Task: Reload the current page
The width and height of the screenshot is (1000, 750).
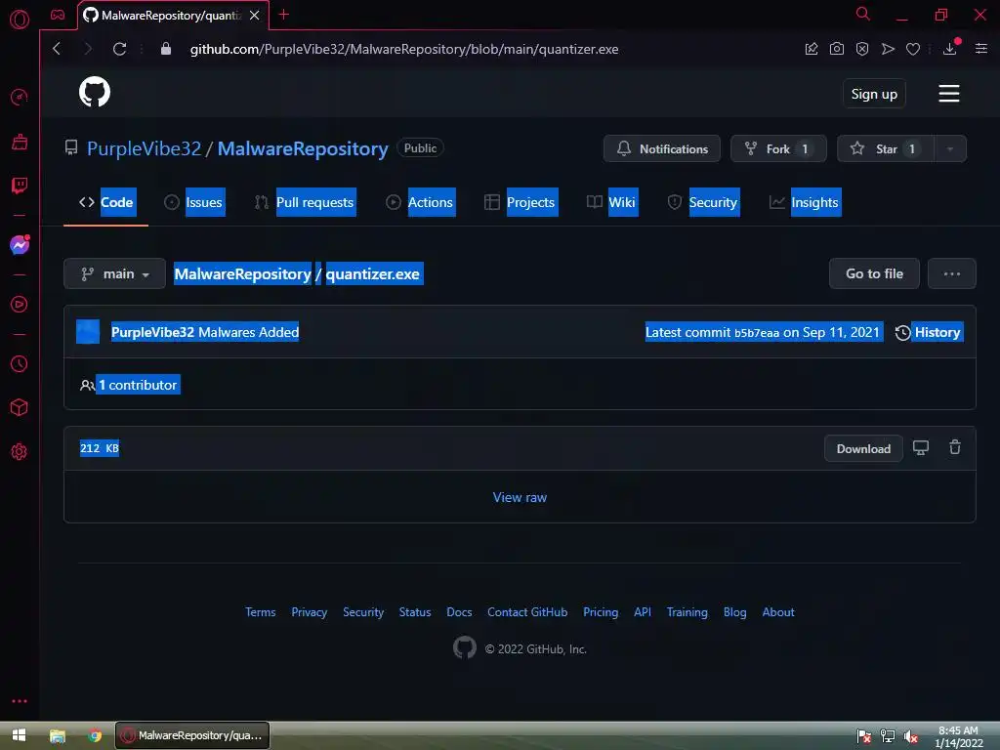Action: [x=119, y=49]
